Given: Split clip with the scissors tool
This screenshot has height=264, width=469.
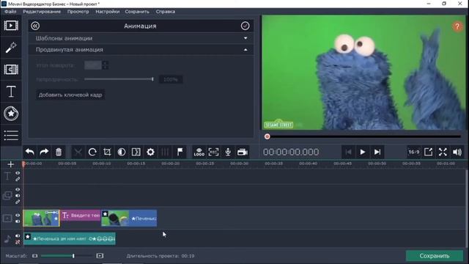Looking at the screenshot, I should 78,152.
